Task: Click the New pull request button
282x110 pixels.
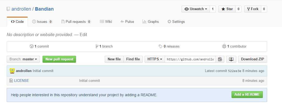Action: point(59,59)
